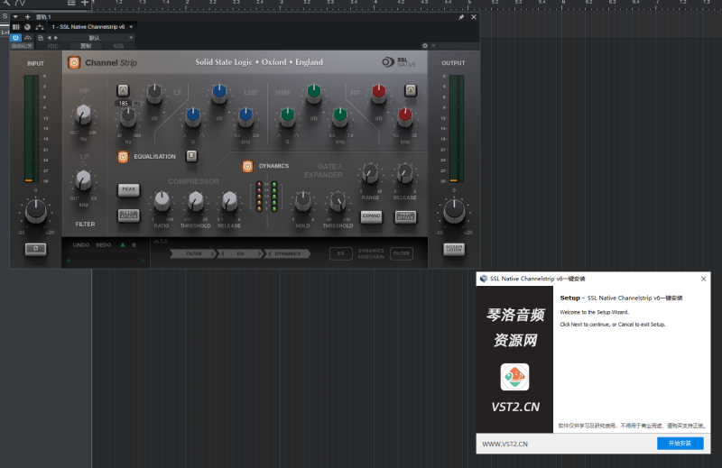The height and width of the screenshot is (468, 722).
Task: Adjust the compressor RATIO knob
Action: tap(162, 201)
